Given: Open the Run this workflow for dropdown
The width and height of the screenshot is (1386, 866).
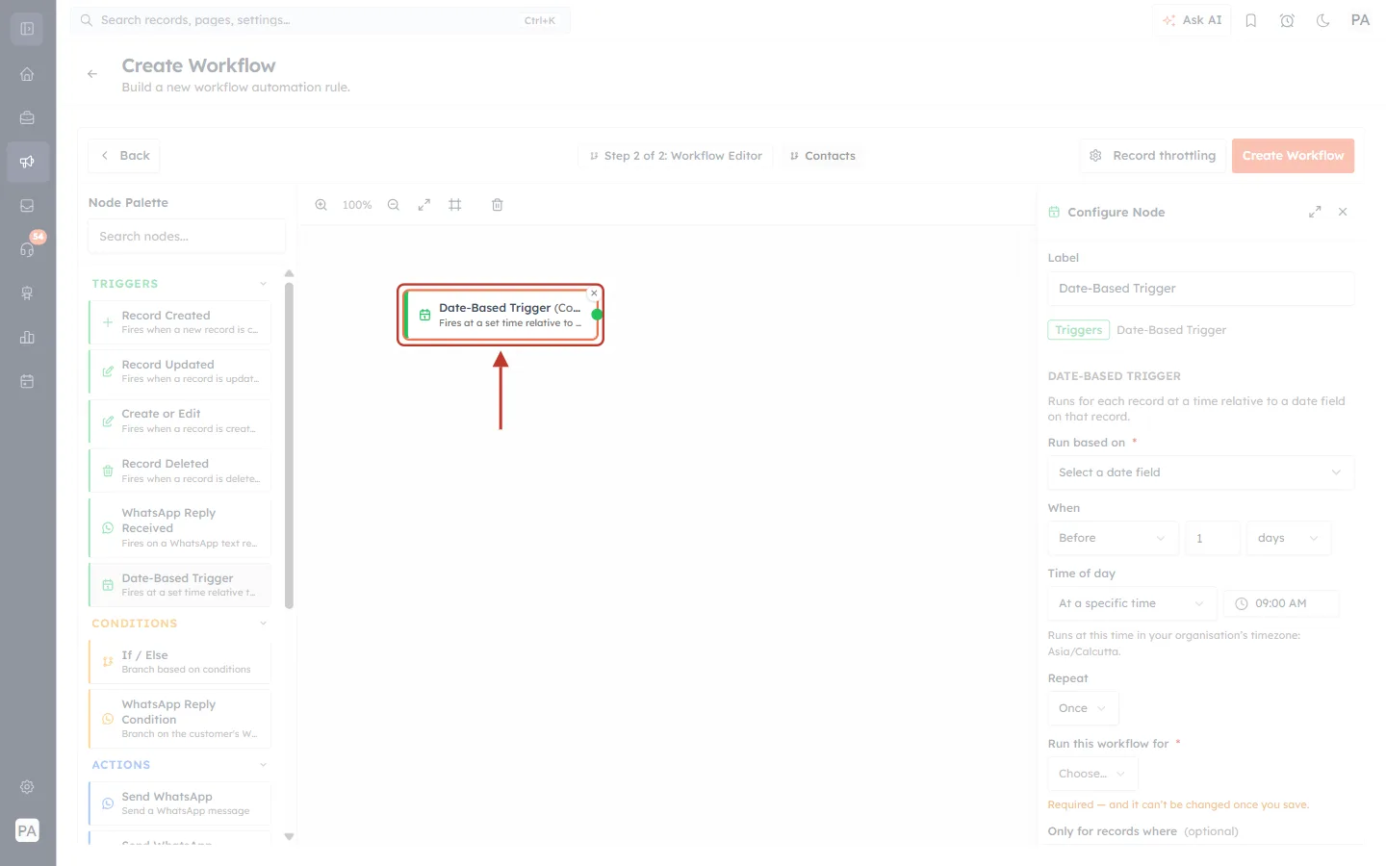Looking at the screenshot, I should point(1092,774).
